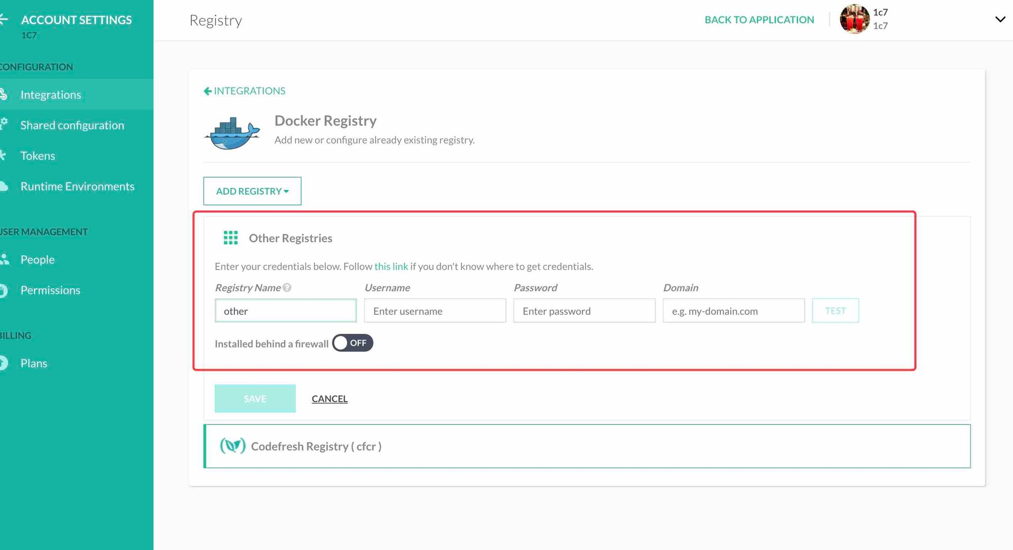Click the Back to Application link
The height and width of the screenshot is (550, 1013).
[759, 20]
